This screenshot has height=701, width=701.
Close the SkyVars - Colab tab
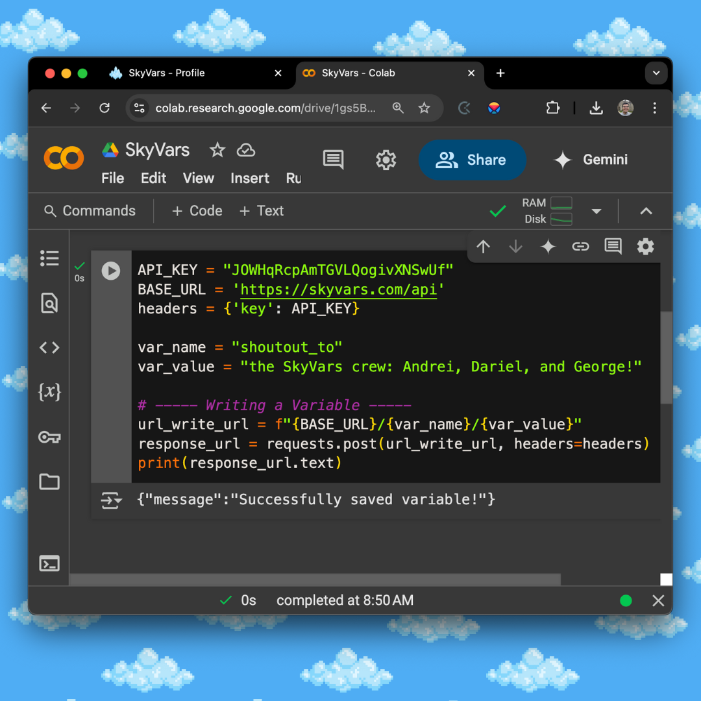click(x=471, y=73)
